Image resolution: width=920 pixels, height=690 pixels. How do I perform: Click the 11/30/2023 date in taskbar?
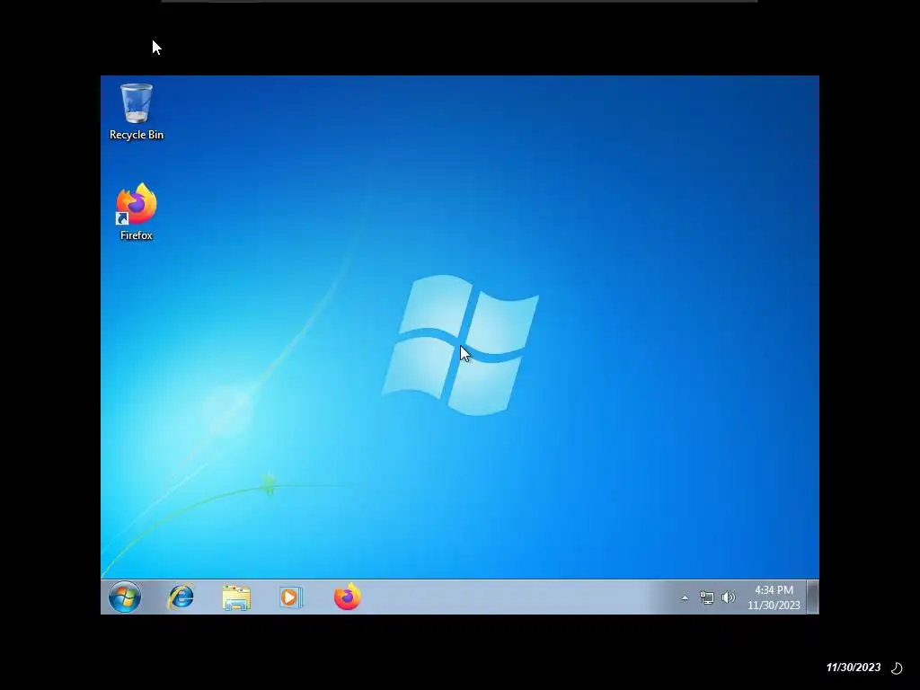(x=774, y=605)
